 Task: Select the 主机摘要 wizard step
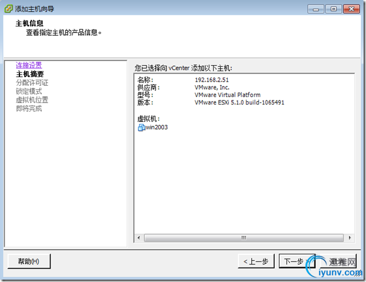(x=29, y=74)
